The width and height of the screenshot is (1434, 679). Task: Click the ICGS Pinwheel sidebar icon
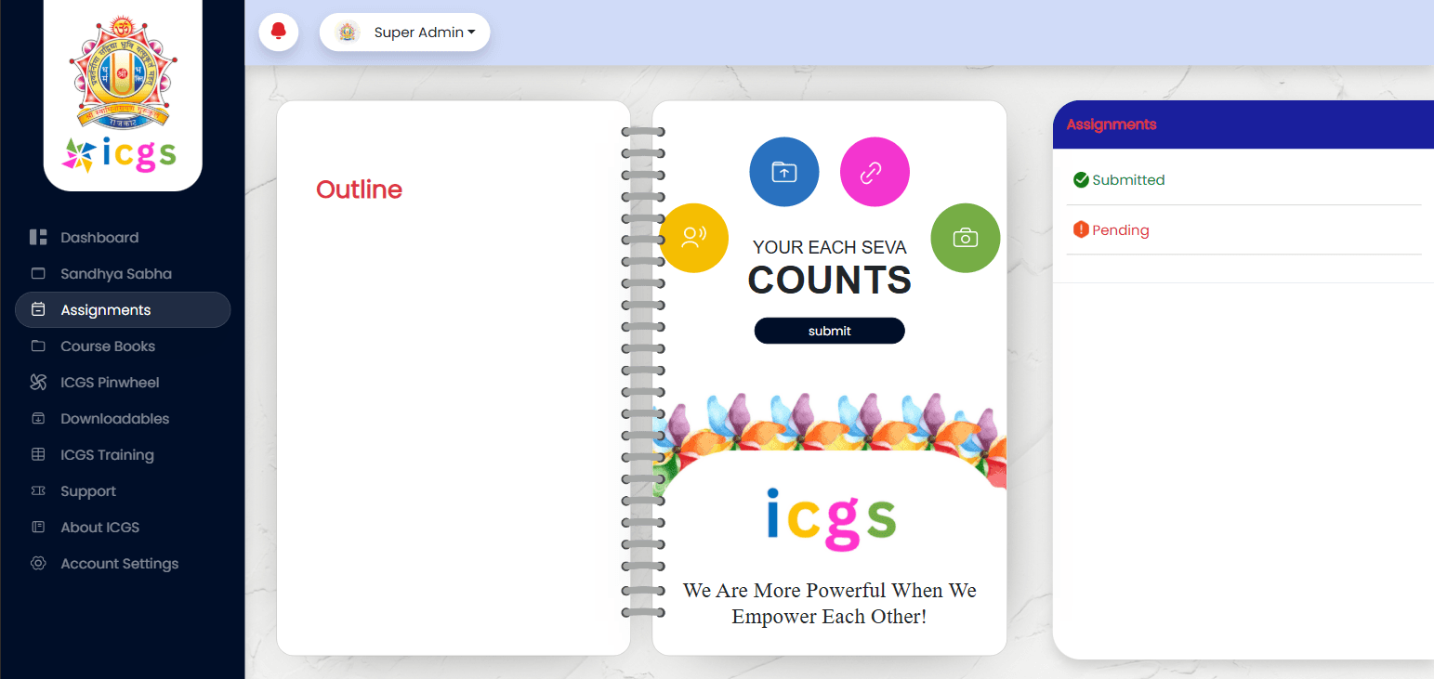tap(38, 383)
